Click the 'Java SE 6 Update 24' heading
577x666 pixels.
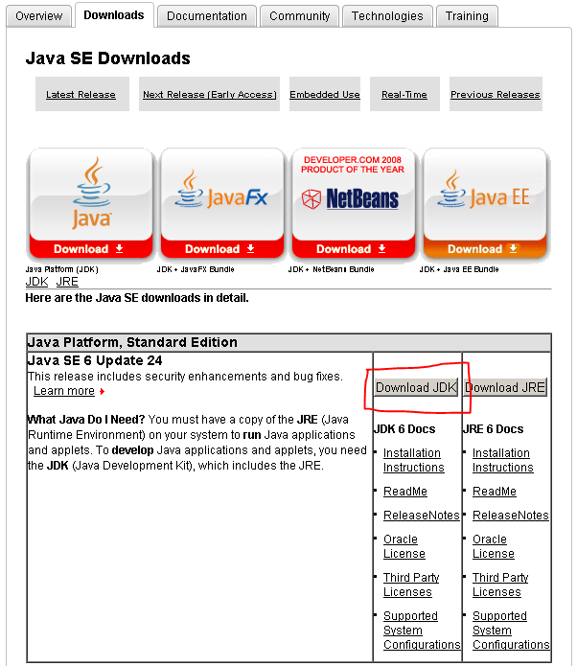[95, 360]
